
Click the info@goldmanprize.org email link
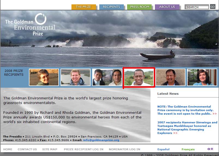click(x=101, y=140)
